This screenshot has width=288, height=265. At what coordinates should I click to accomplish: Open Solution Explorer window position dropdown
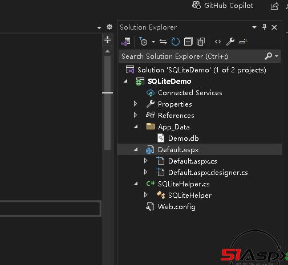coord(254,27)
